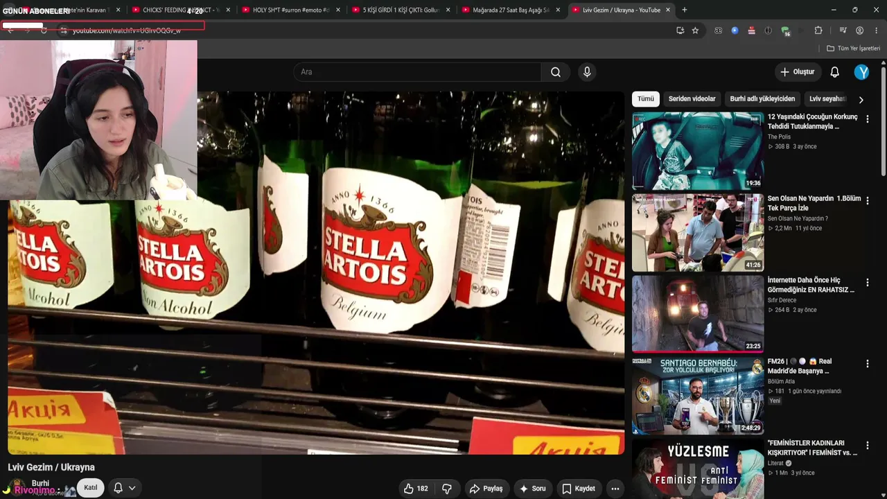Click the 'Soru' ask button
Screen dimensions: 887x499
[x=532, y=489]
